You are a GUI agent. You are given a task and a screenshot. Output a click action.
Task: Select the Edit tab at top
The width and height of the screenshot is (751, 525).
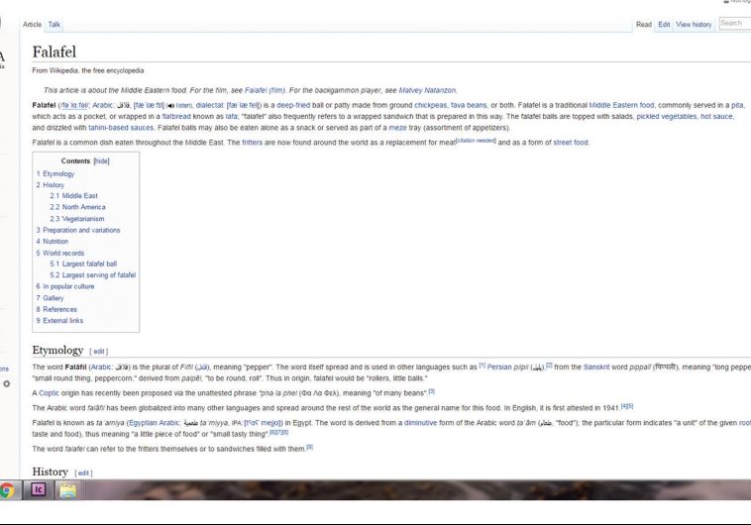665,24
